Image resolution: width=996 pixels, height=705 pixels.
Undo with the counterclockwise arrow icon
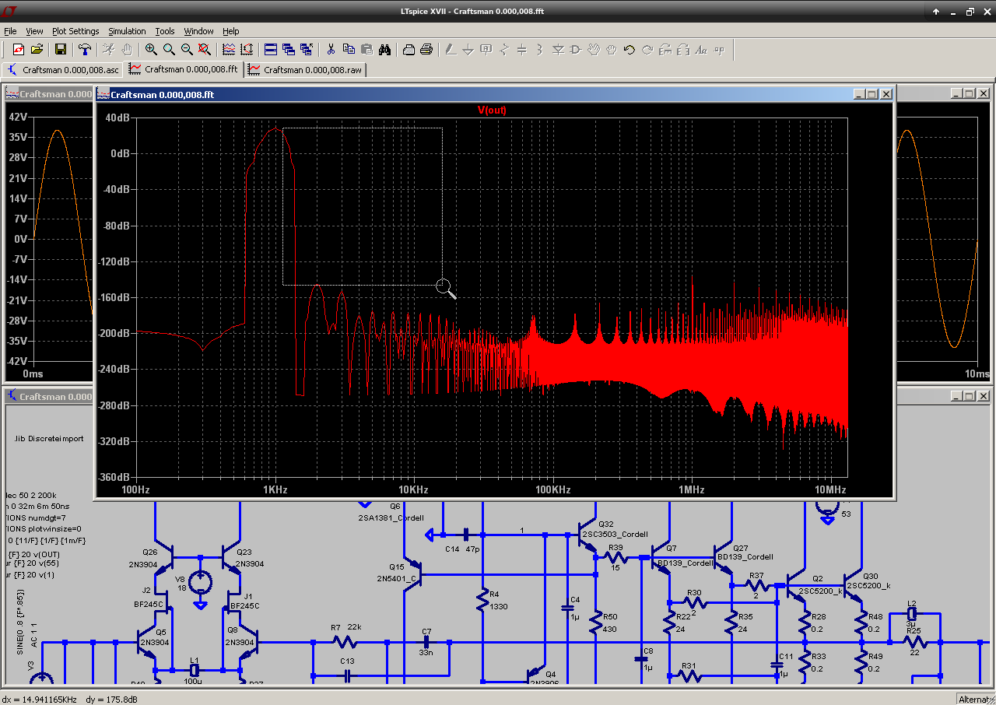[630, 50]
